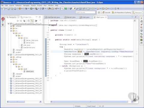Image resolution: width=144 pixels, height=108 pixels.
Task: Switch to the Project Explorer tab
Action: [26, 17]
